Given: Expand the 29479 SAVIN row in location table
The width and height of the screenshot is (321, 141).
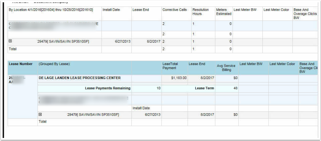Looking at the screenshot, I should click(10, 41).
